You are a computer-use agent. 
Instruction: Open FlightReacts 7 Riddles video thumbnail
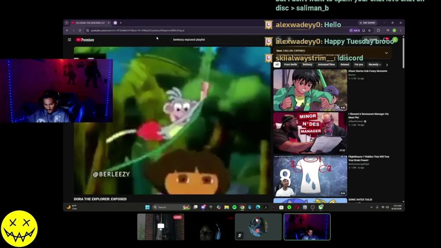click(x=310, y=176)
